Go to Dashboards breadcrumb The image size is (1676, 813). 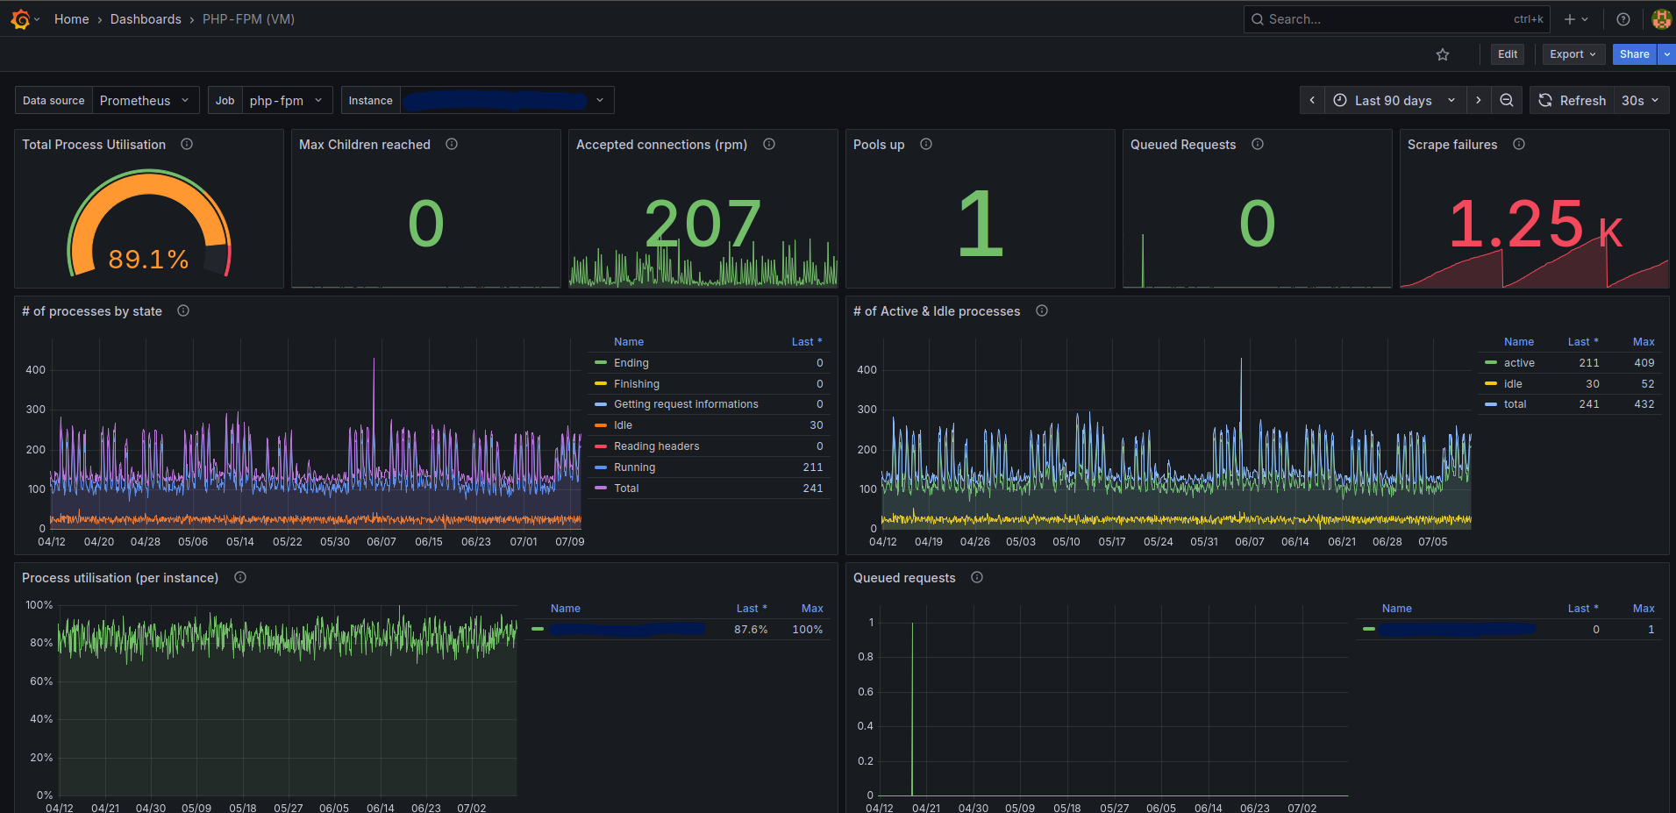click(x=146, y=19)
